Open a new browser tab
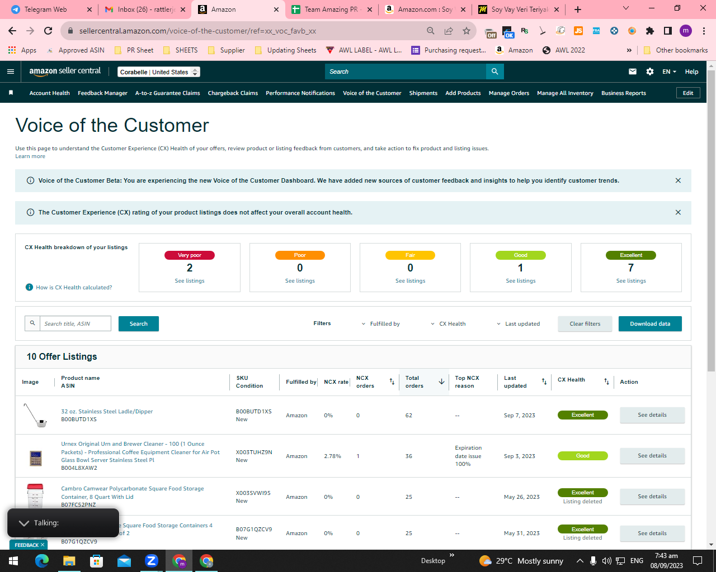 coord(578,9)
